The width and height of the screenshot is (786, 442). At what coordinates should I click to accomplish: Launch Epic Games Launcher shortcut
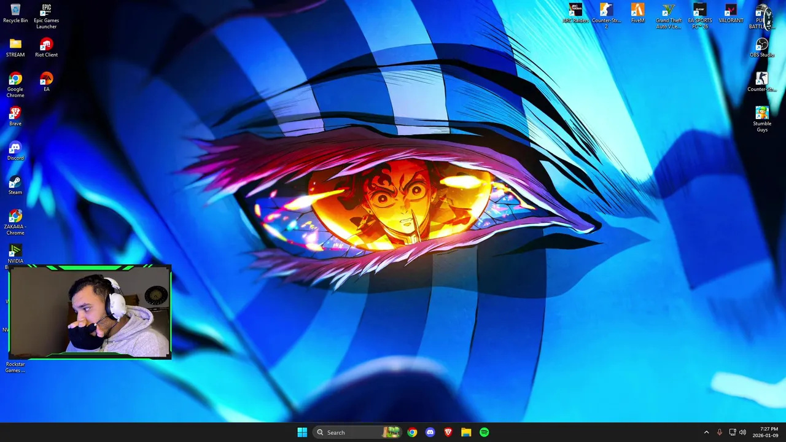46,17
